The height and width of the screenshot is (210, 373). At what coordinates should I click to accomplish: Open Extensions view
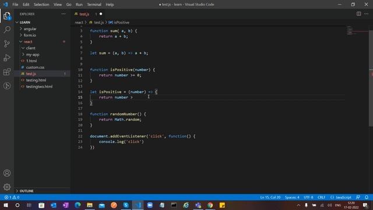click(x=7, y=72)
